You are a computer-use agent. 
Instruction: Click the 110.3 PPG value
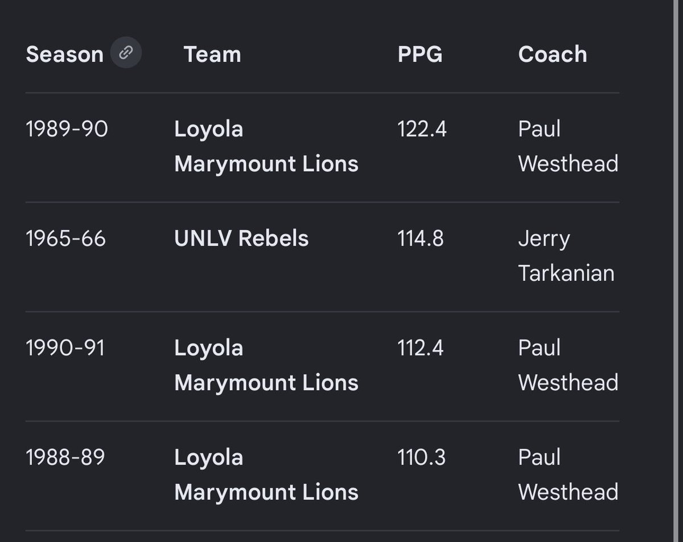point(422,457)
